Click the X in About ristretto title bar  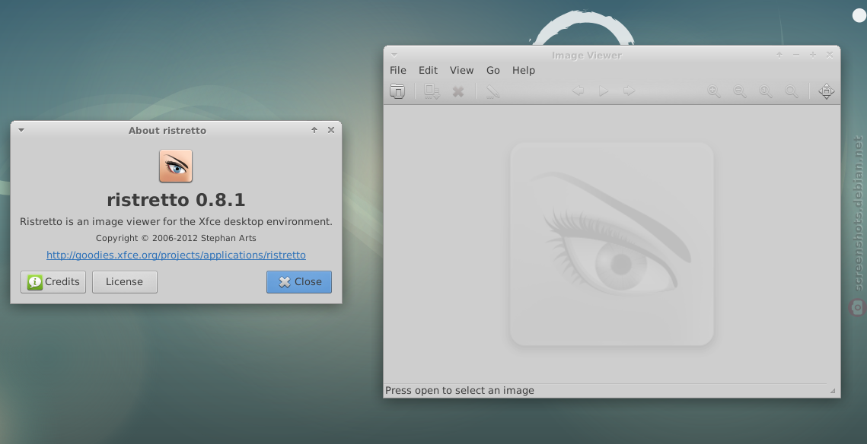coord(331,130)
